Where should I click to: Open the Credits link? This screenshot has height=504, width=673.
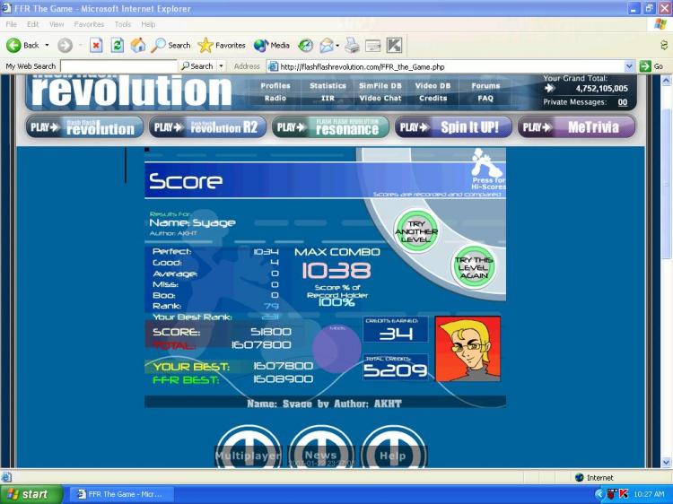point(433,99)
